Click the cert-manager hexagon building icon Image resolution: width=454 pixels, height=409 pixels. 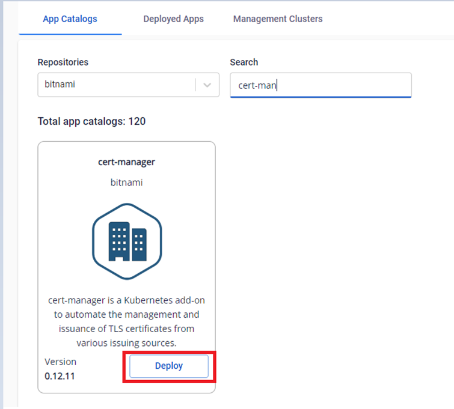click(127, 241)
